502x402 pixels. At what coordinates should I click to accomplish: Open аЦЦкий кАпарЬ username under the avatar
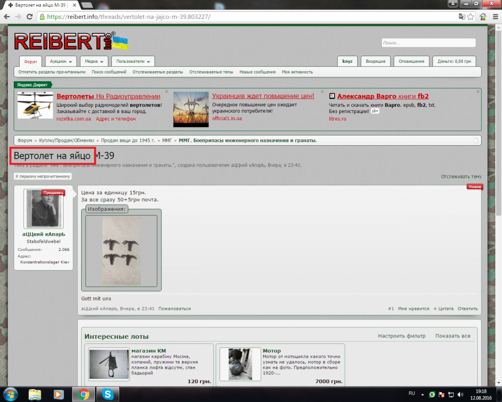pos(44,234)
